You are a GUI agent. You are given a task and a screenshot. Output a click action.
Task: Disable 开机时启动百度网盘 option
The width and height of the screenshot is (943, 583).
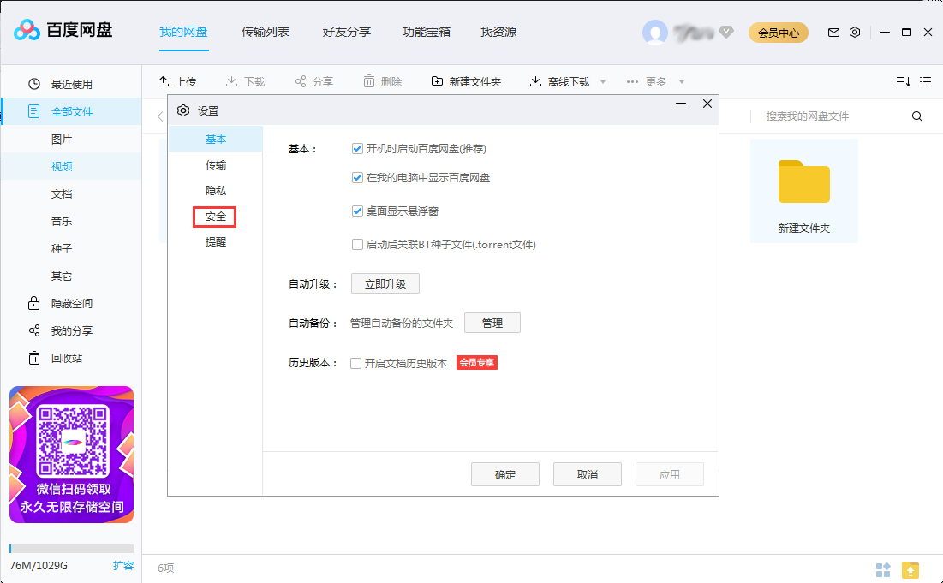[357, 148]
